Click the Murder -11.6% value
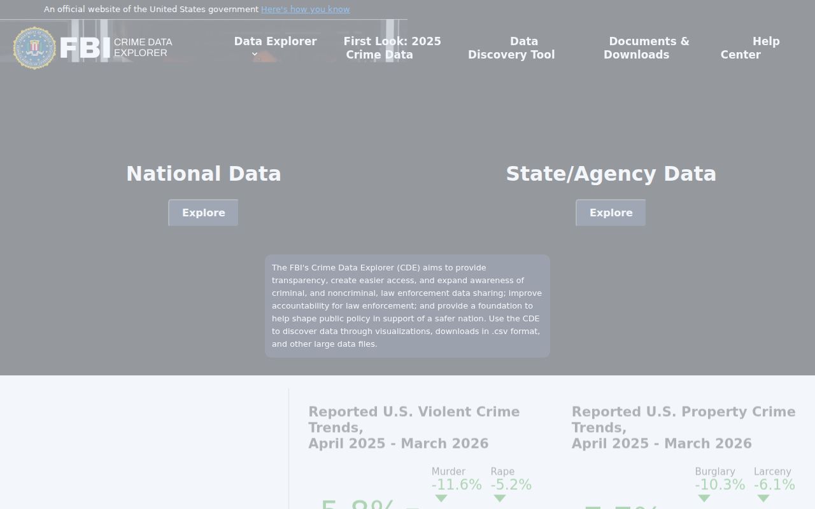Viewport: 815px width, 509px height. (457, 485)
